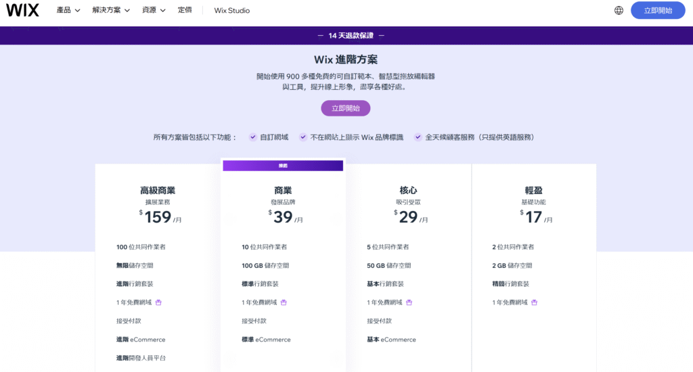The width and height of the screenshot is (693, 372).
Task: Click blue 立即開始 button in header
Action: pos(658,10)
